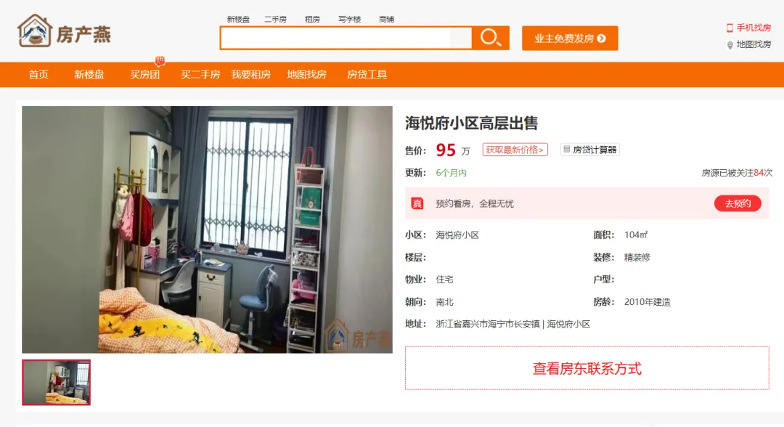
Task: Go to 房贷工具 in the navigation bar
Action: pyautogui.click(x=367, y=75)
